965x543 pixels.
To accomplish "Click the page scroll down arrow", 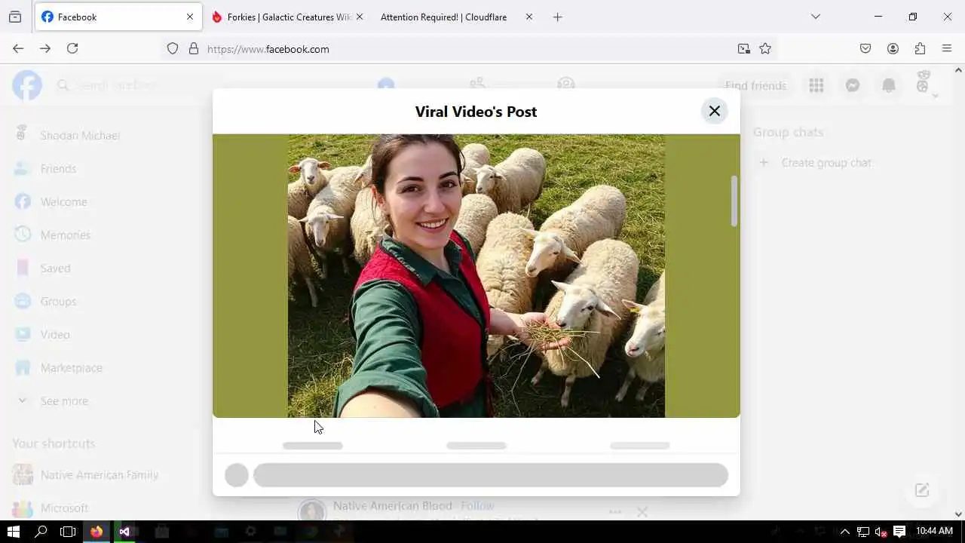I will [958, 514].
